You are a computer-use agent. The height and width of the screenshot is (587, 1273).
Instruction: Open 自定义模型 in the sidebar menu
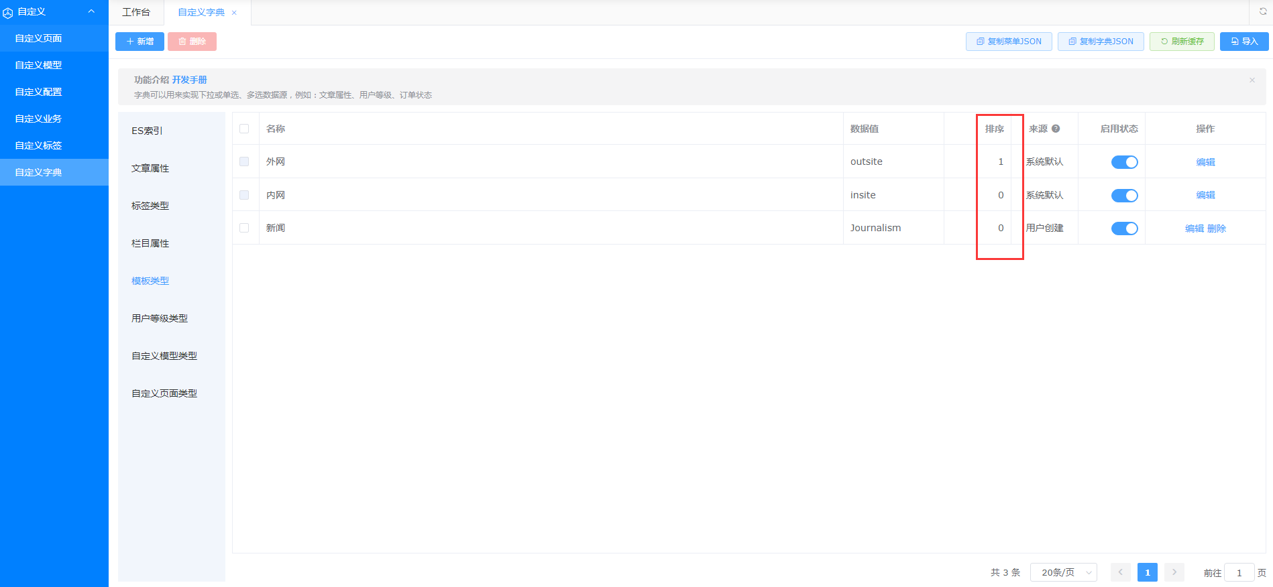point(39,65)
